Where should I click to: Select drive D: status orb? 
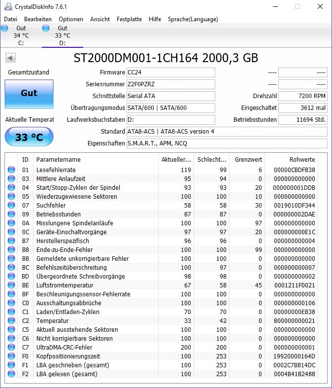pyautogui.click(x=46, y=28)
